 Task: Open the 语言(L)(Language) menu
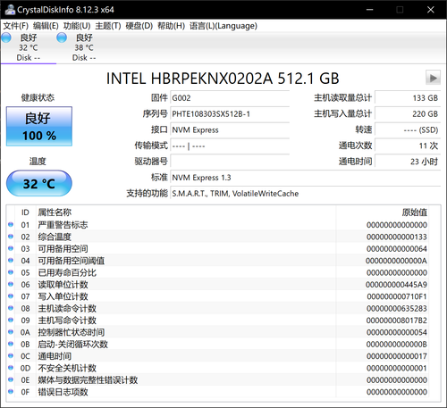coord(223,26)
